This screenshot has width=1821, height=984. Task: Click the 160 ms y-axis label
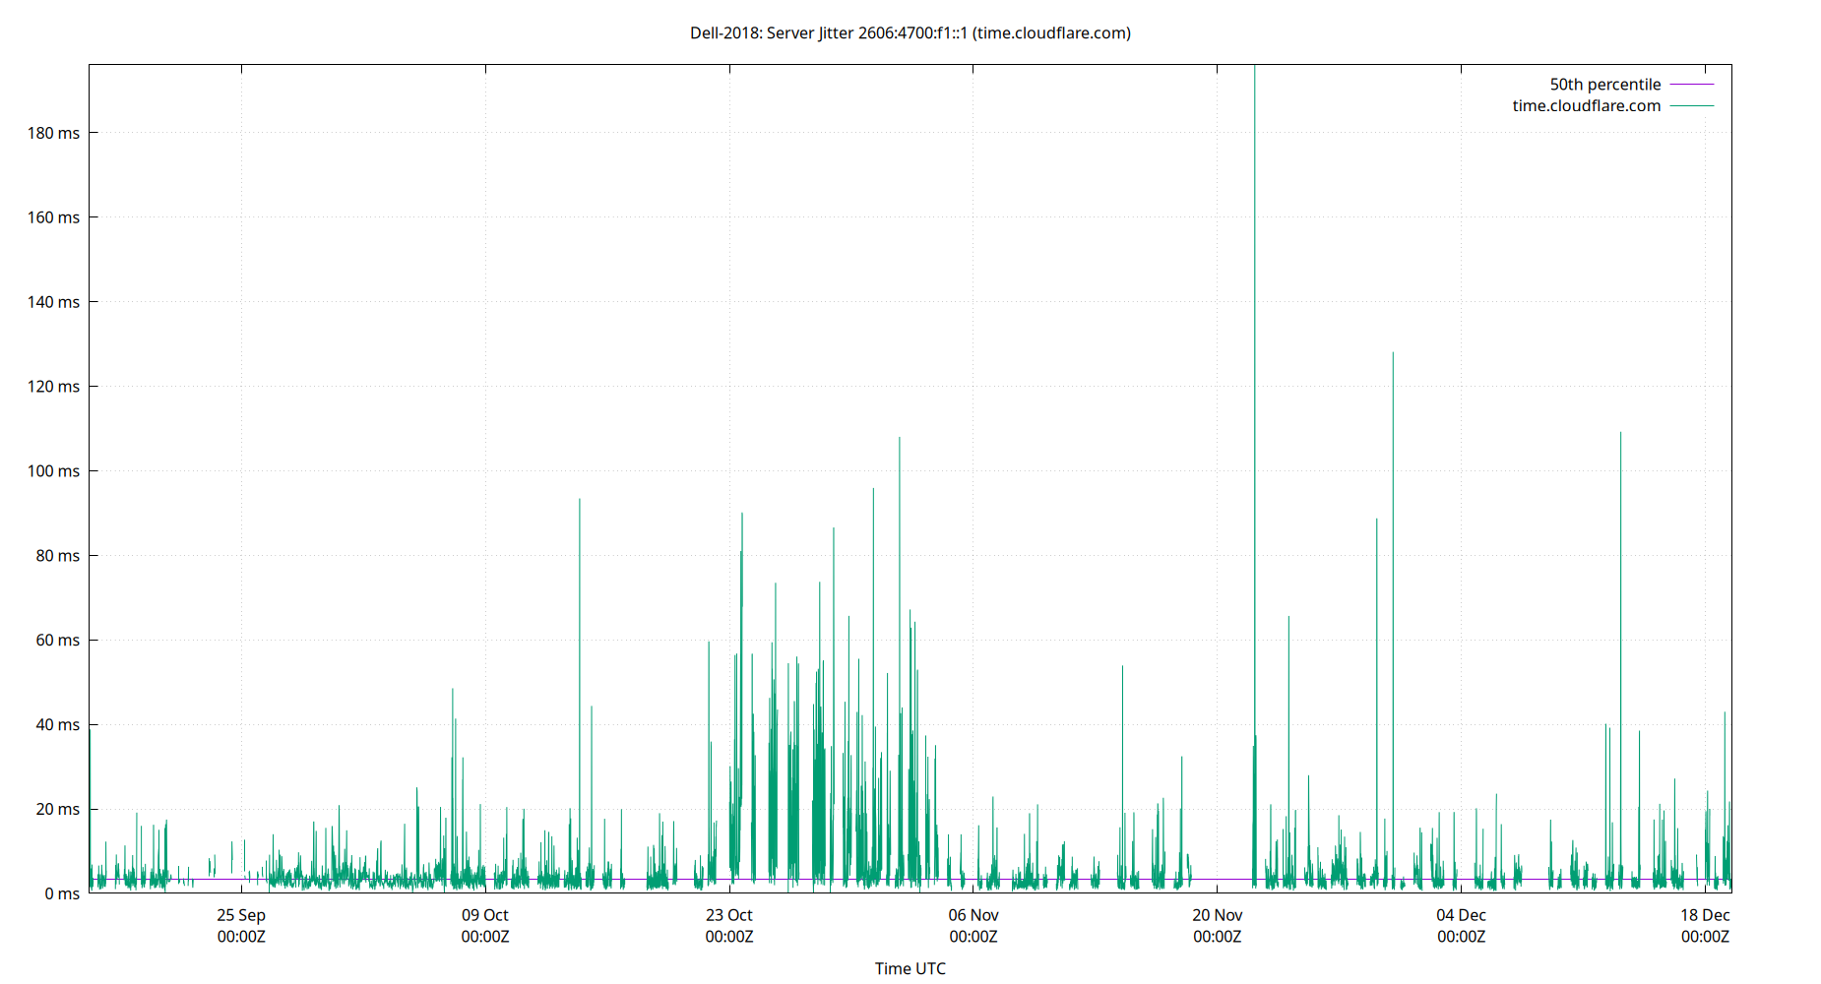pos(54,217)
